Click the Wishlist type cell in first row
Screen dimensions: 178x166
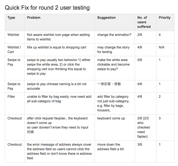[15, 37]
